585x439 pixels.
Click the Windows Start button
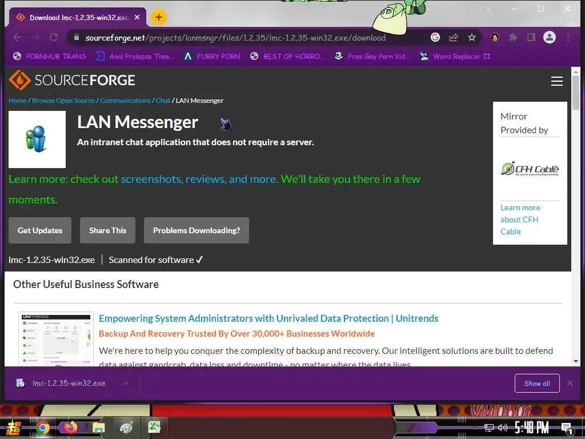coord(14,428)
